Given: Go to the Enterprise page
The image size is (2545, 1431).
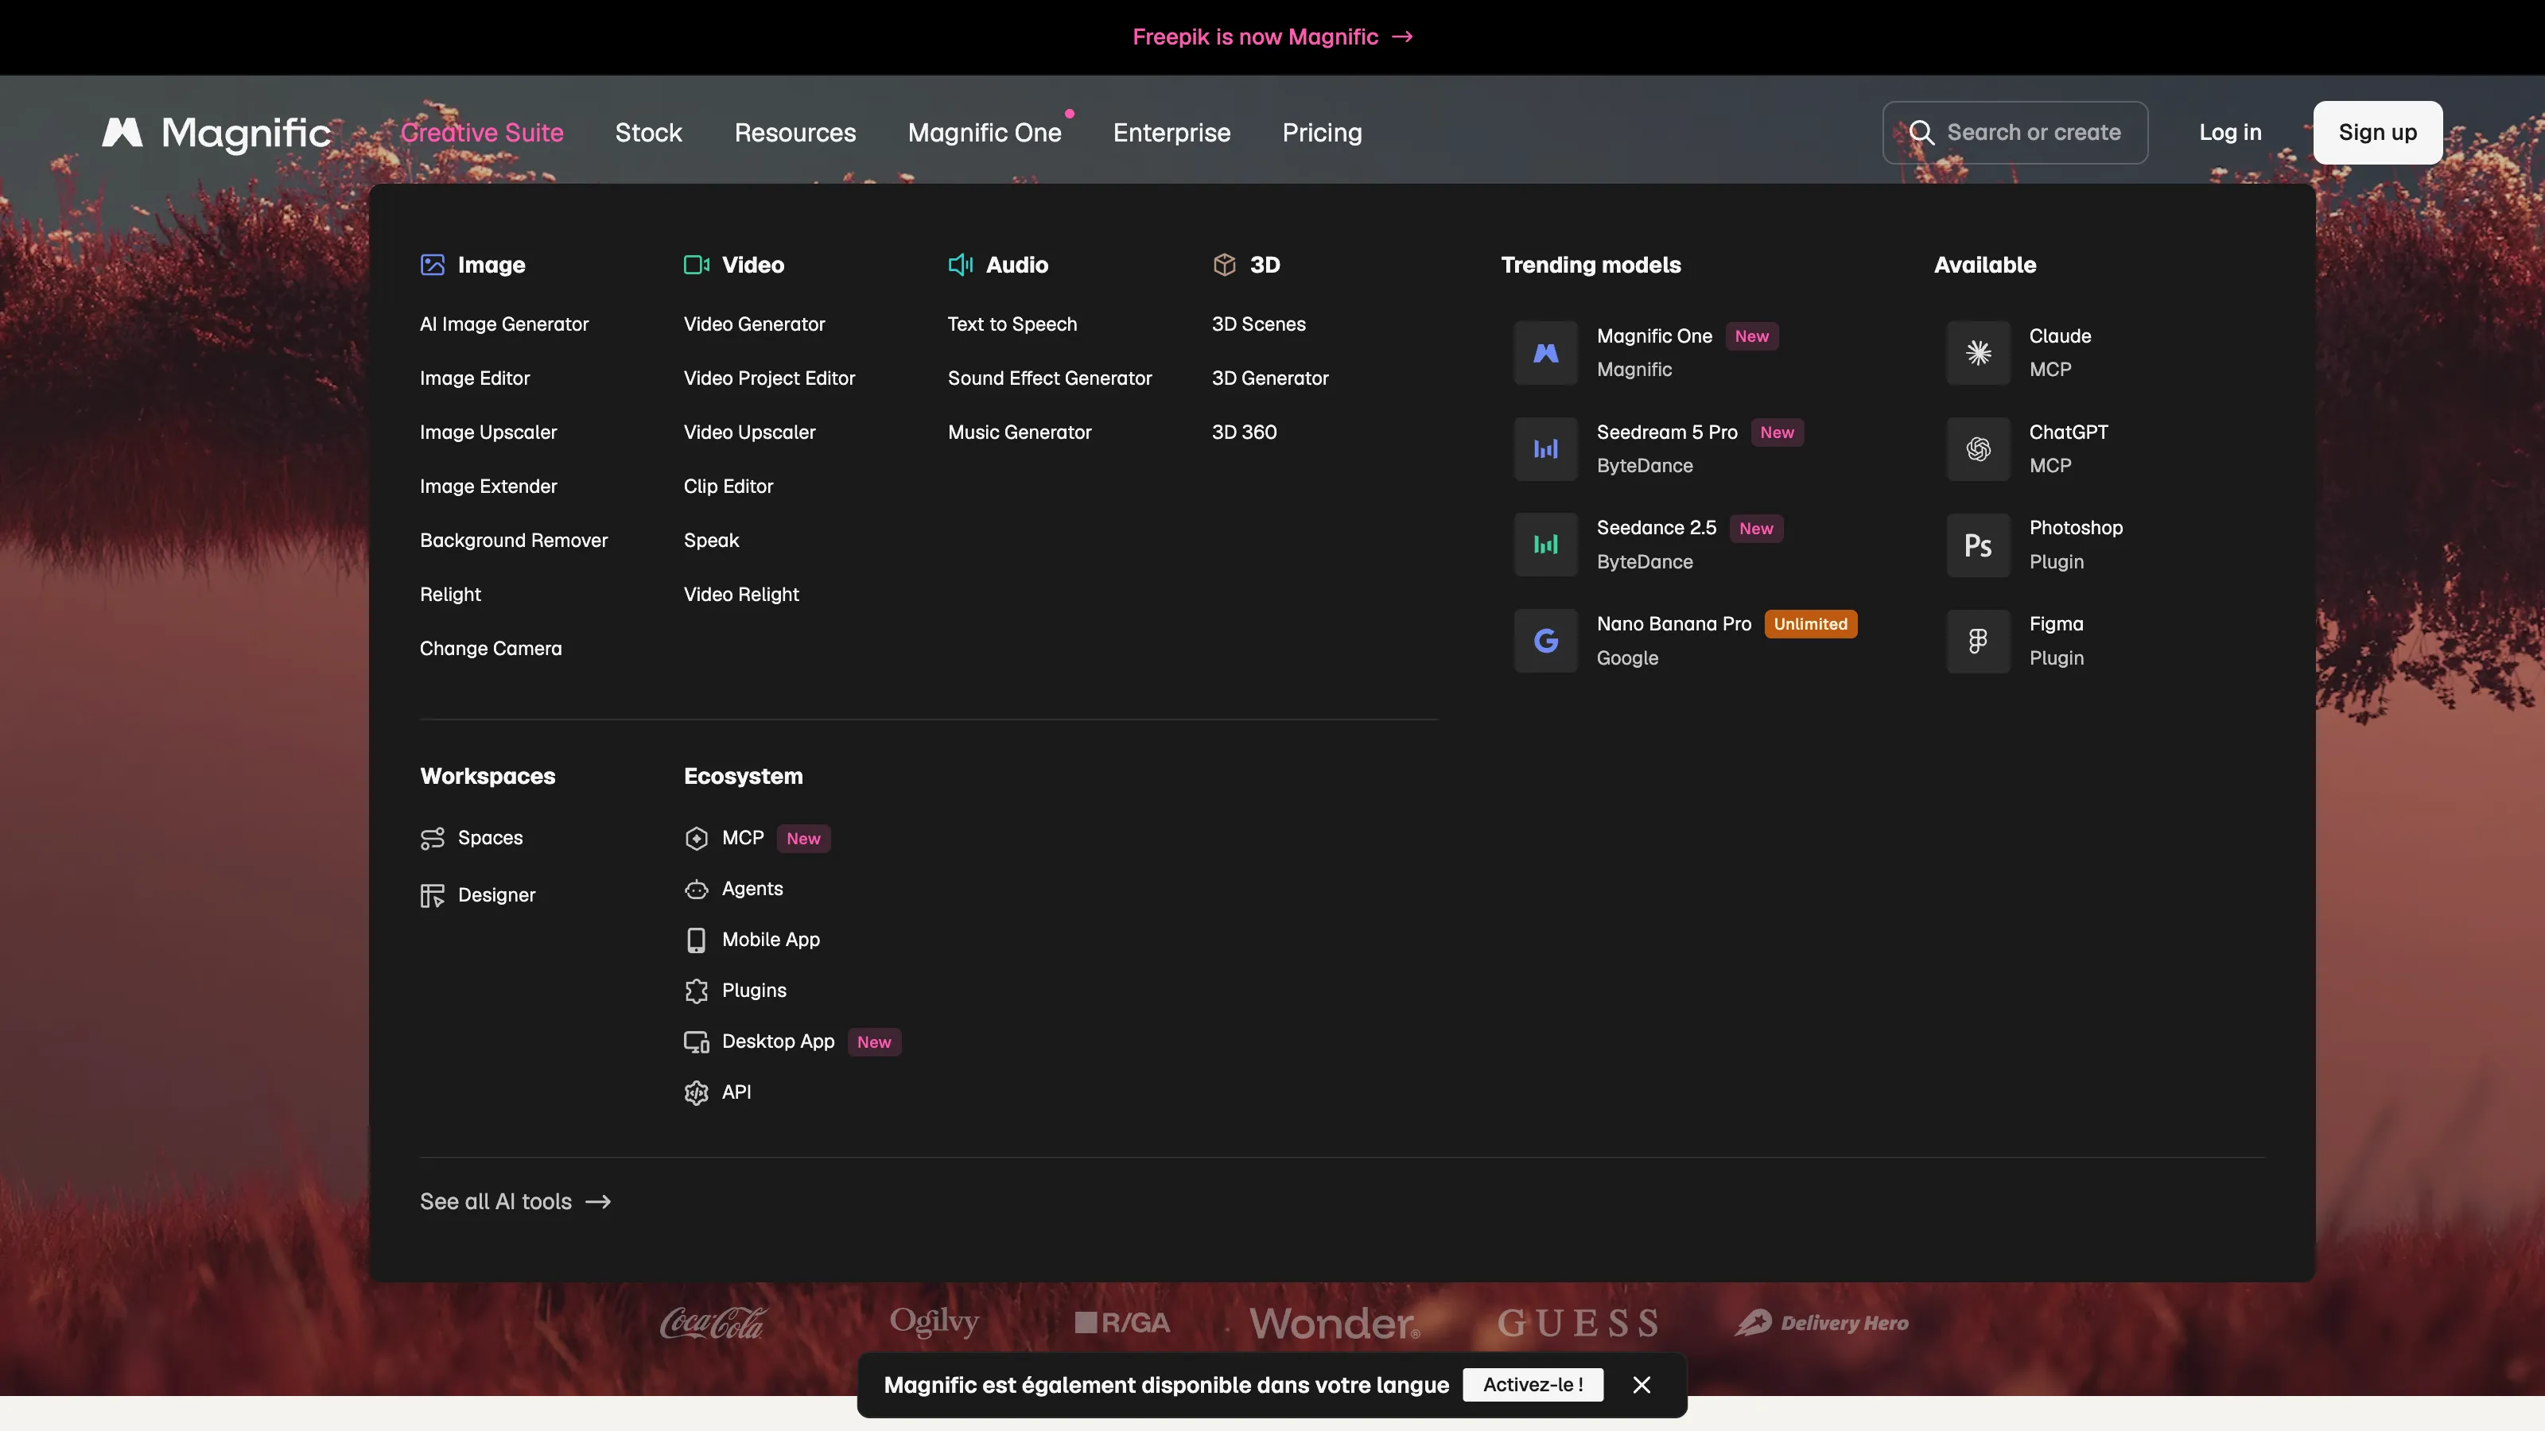Looking at the screenshot, I should [1171, 132].
